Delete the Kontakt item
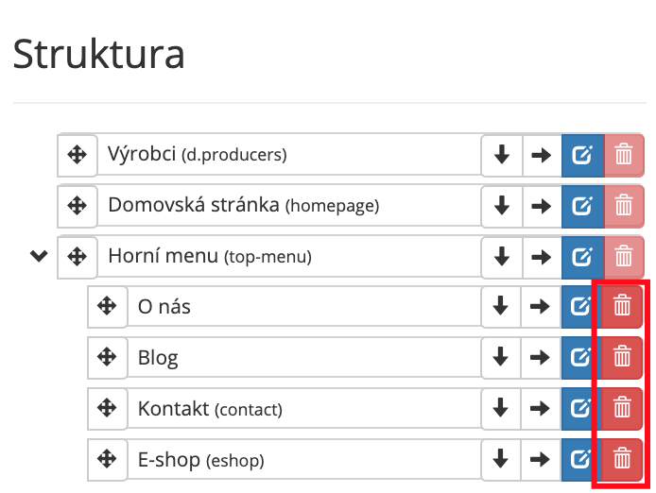 622,409
